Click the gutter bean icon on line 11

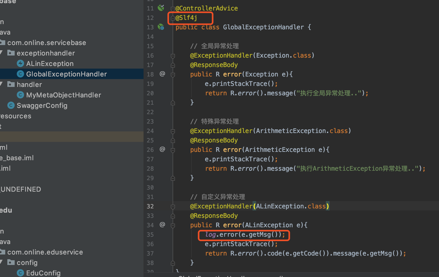[x=161, y=8]
